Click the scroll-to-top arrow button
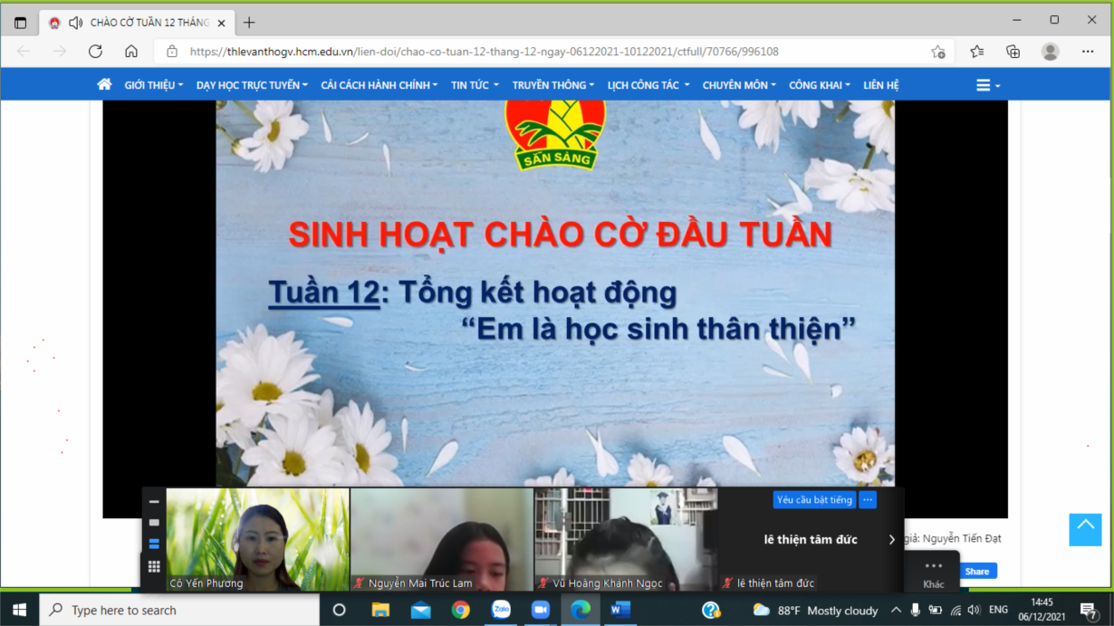Viewport: 1114px width, 626px height. (1085, 529)
